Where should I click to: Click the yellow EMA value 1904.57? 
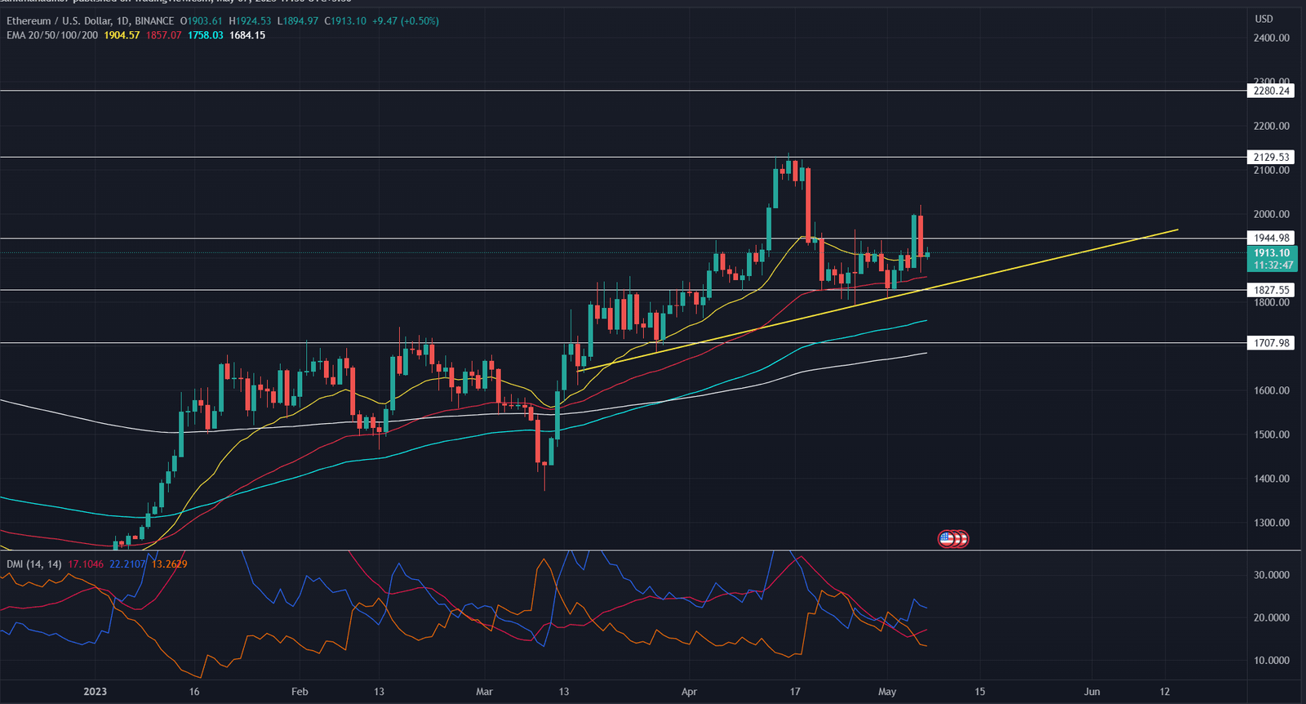click(x=122, y=35)
